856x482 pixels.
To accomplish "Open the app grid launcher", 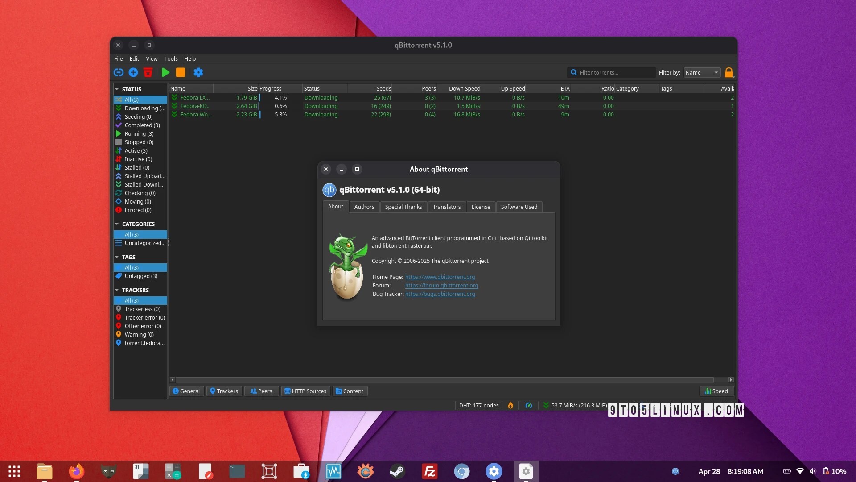I will tap(14, 471).
